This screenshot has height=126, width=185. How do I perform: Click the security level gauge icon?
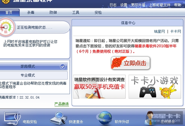(7, 27)
